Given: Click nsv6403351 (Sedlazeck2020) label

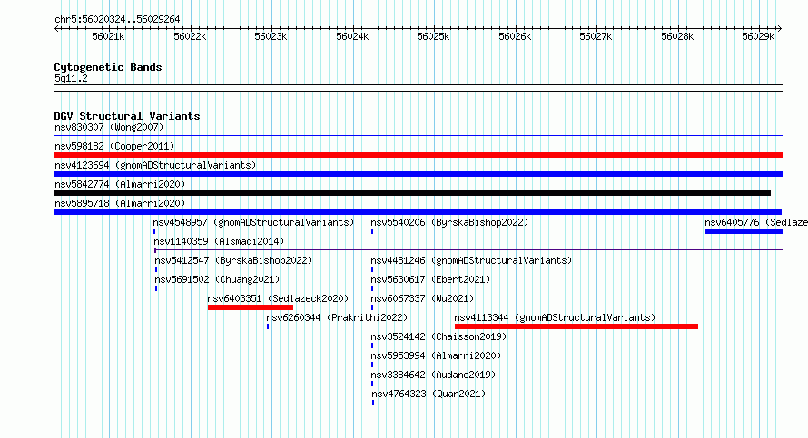Looking at the screenshot, I should 278,298.
